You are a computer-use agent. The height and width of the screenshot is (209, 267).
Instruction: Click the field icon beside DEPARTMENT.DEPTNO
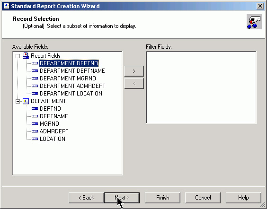coord(35,63)
